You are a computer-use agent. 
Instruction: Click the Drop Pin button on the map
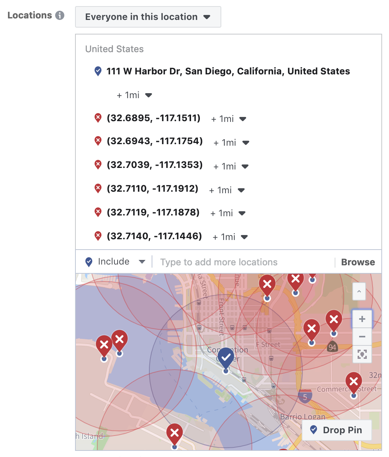[337, 430]
